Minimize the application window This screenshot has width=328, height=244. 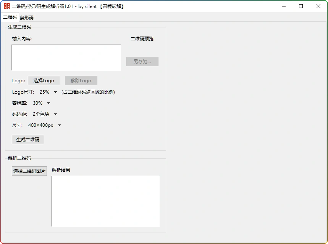(x=283, y=6)
